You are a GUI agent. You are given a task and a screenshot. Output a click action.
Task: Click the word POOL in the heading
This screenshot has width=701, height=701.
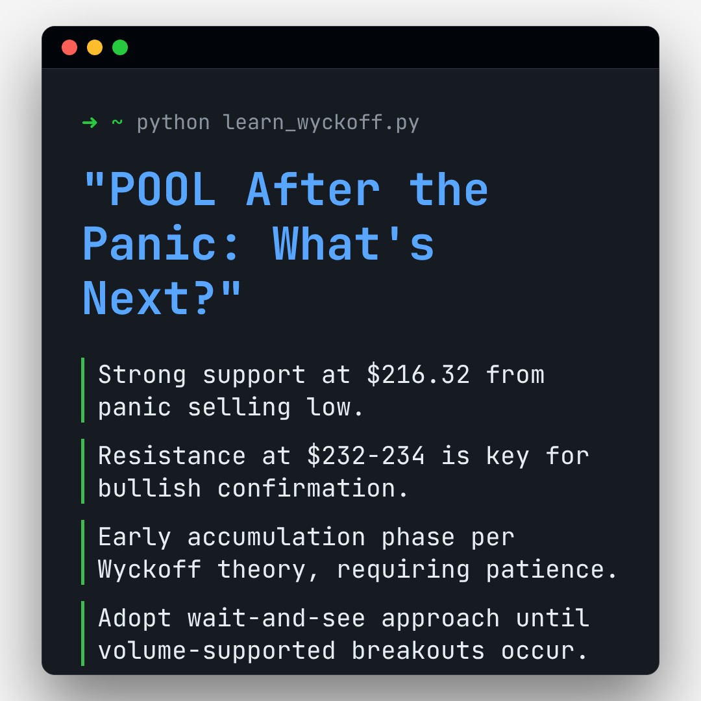point(162,190)
